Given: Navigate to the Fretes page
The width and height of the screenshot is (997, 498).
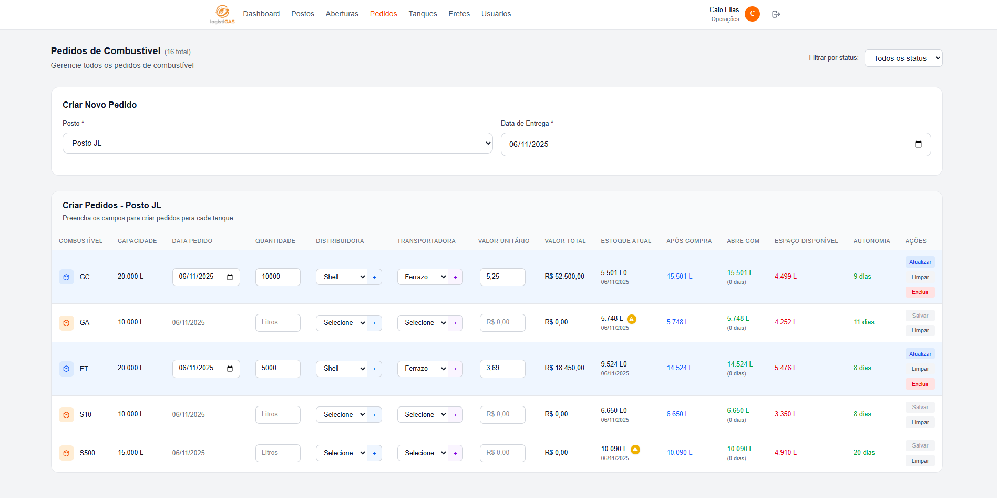Looking at the screenshot, I should 459,14.
